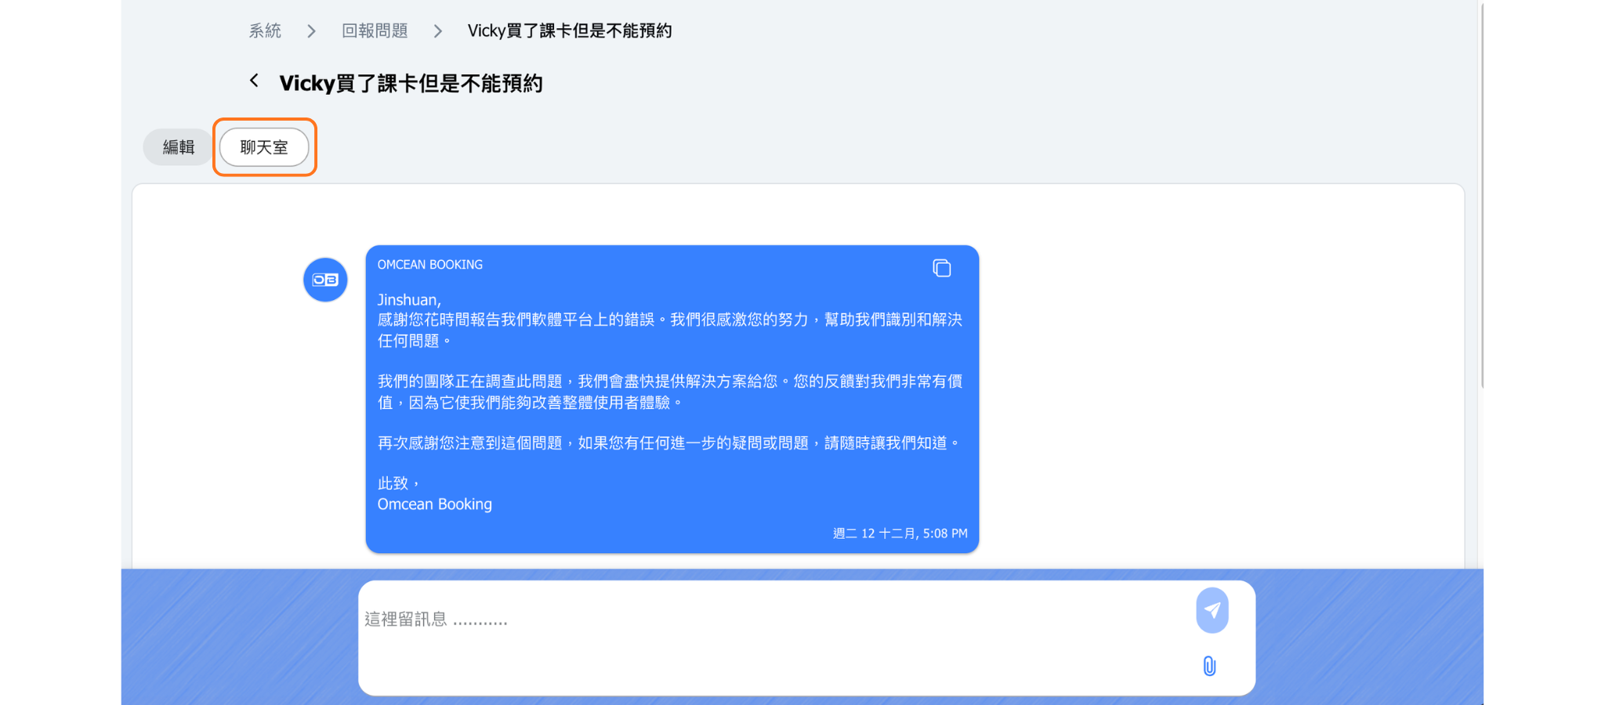Send the message with the paper plane button
Screen dimensions: 1605x705
1212,610
